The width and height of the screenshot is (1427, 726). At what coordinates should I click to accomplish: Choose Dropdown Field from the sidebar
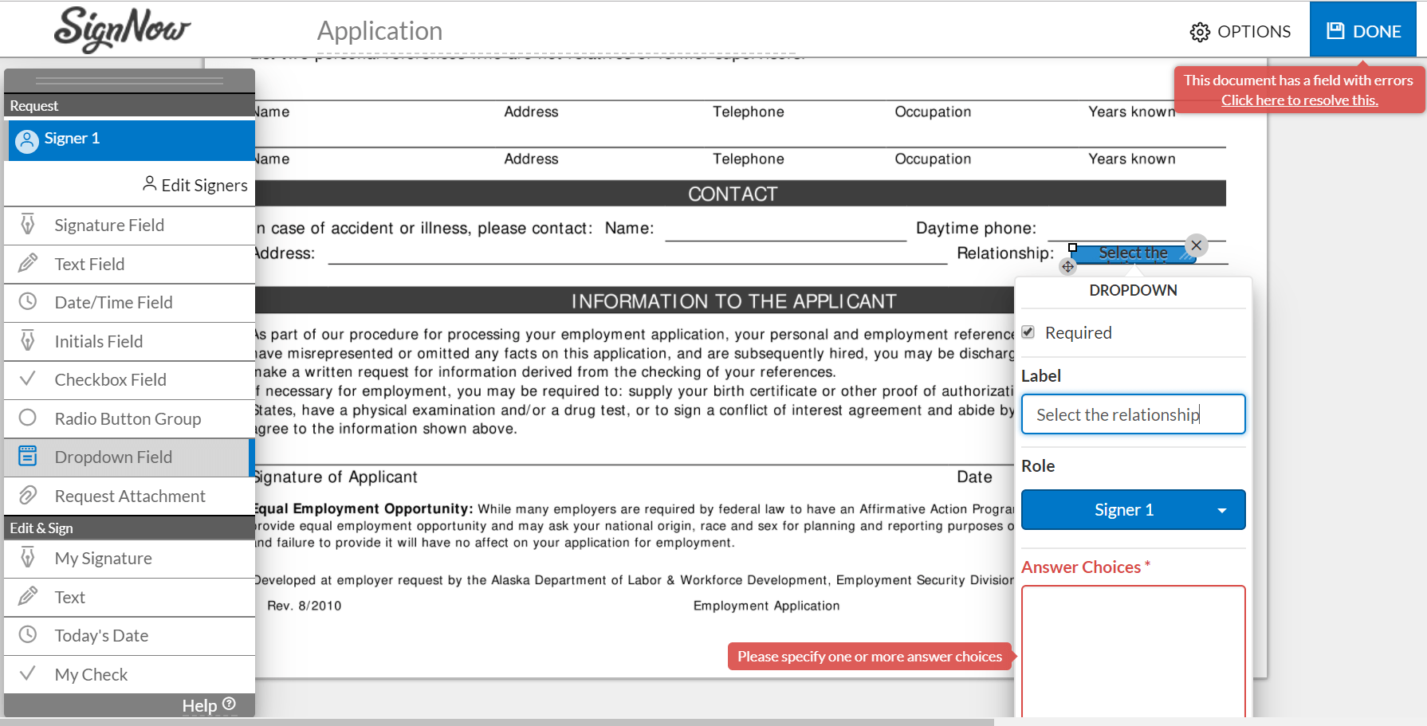point(129,457)
